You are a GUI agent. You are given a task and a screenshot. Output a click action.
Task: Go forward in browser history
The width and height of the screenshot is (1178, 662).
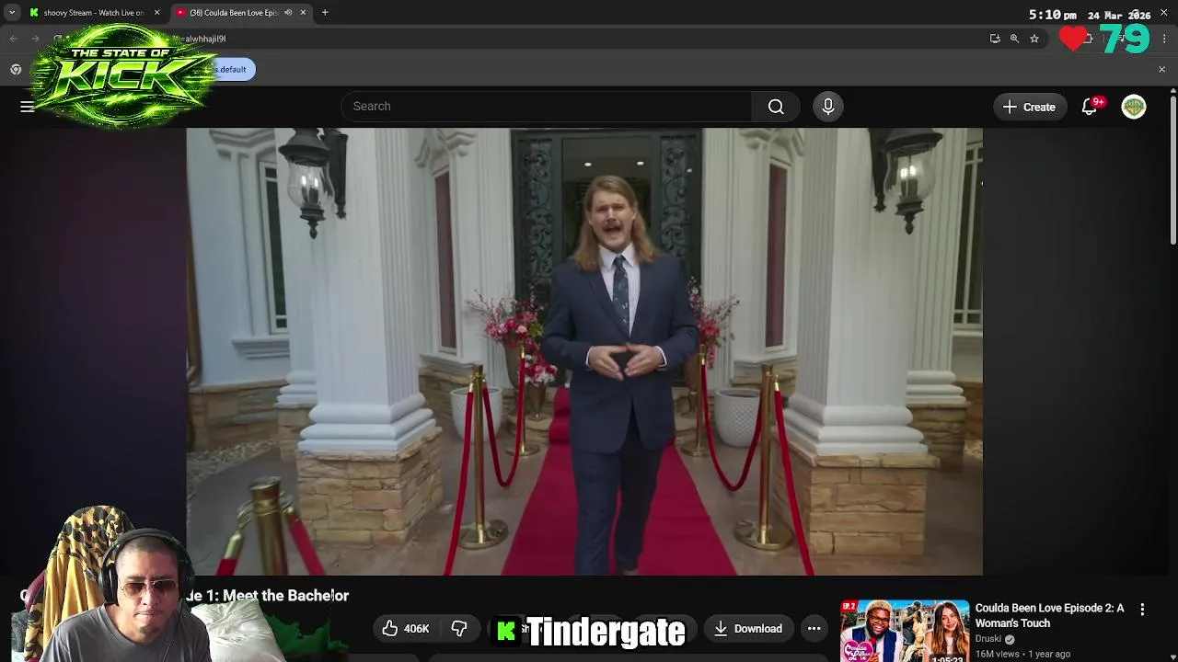(x=37, y=39)
